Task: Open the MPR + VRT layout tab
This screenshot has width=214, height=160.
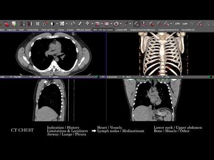Action: tap(103, 30)
